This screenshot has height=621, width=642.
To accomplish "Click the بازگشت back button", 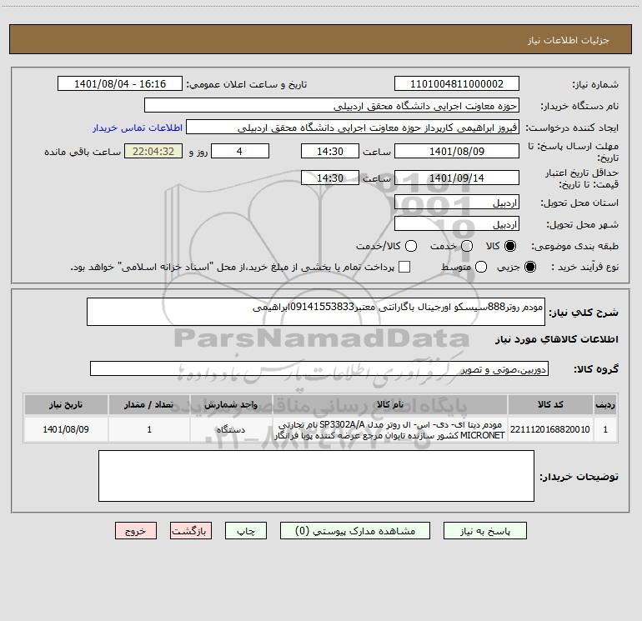I will [x=191, y=531].
